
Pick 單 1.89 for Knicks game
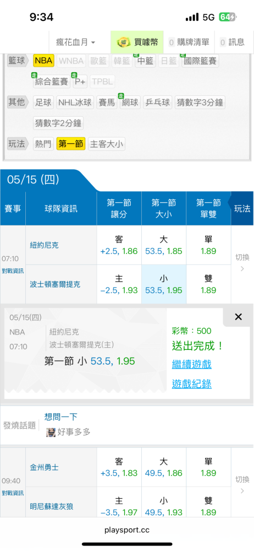tap(208, 245)
